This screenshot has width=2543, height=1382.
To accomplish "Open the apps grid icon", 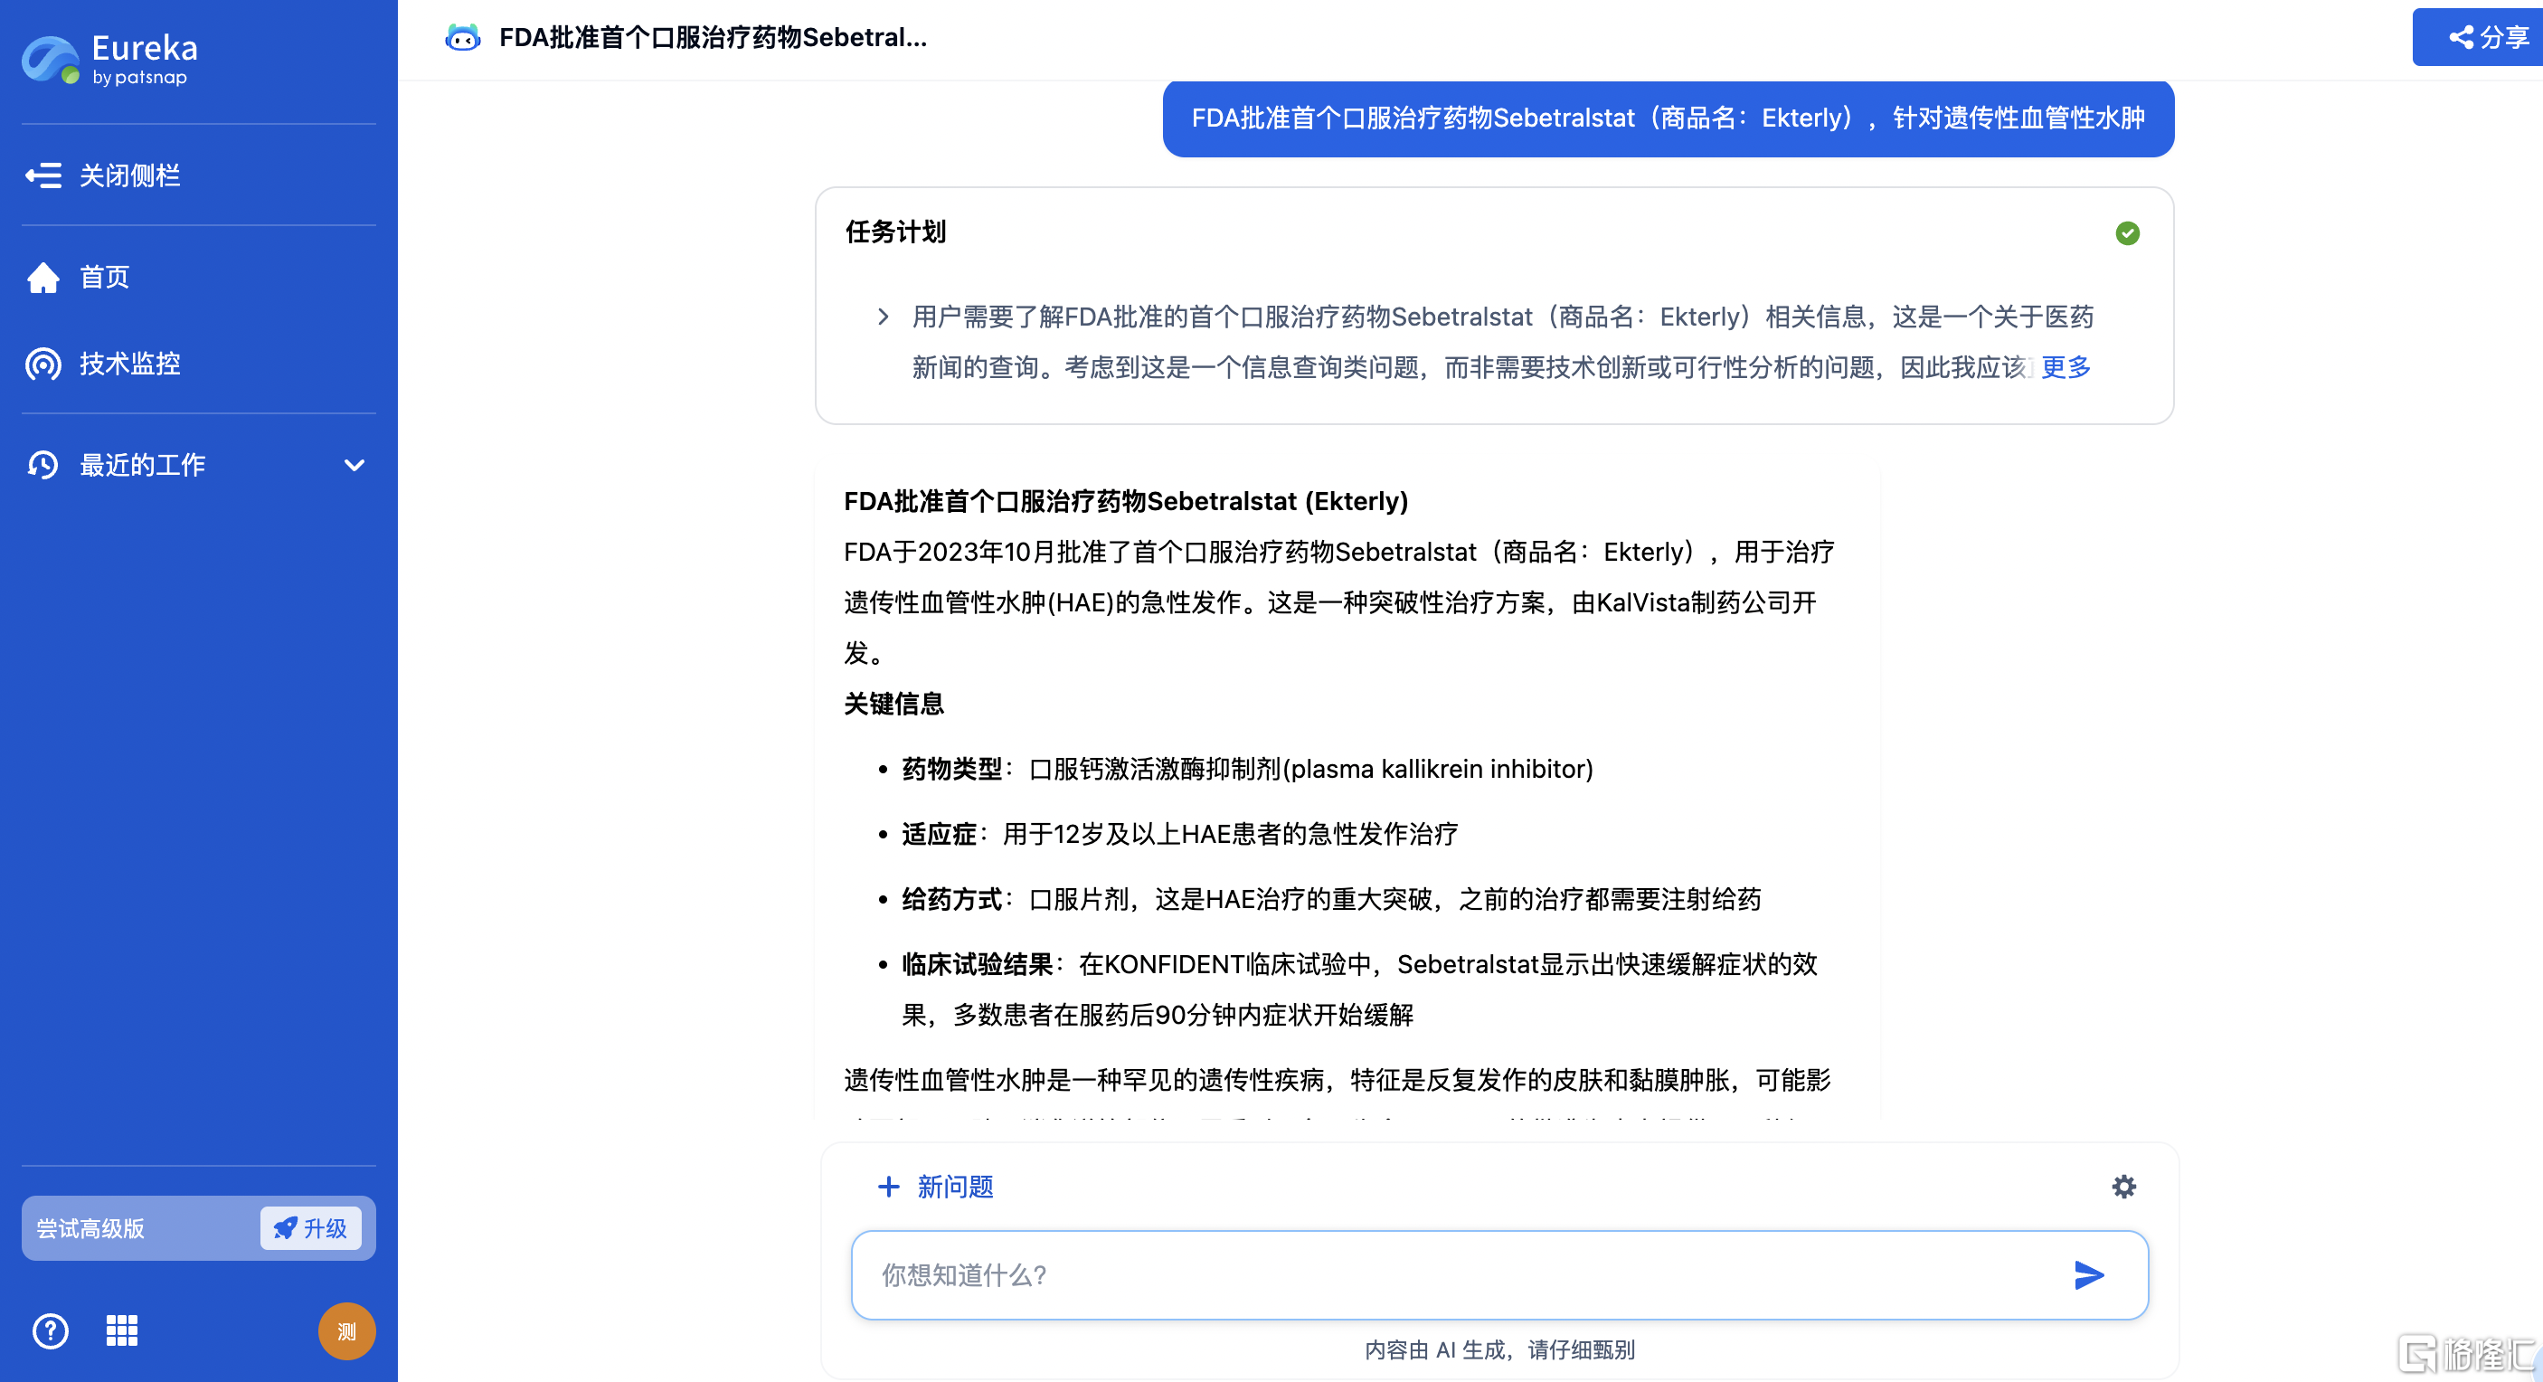I will click(x=122, y=1330).
